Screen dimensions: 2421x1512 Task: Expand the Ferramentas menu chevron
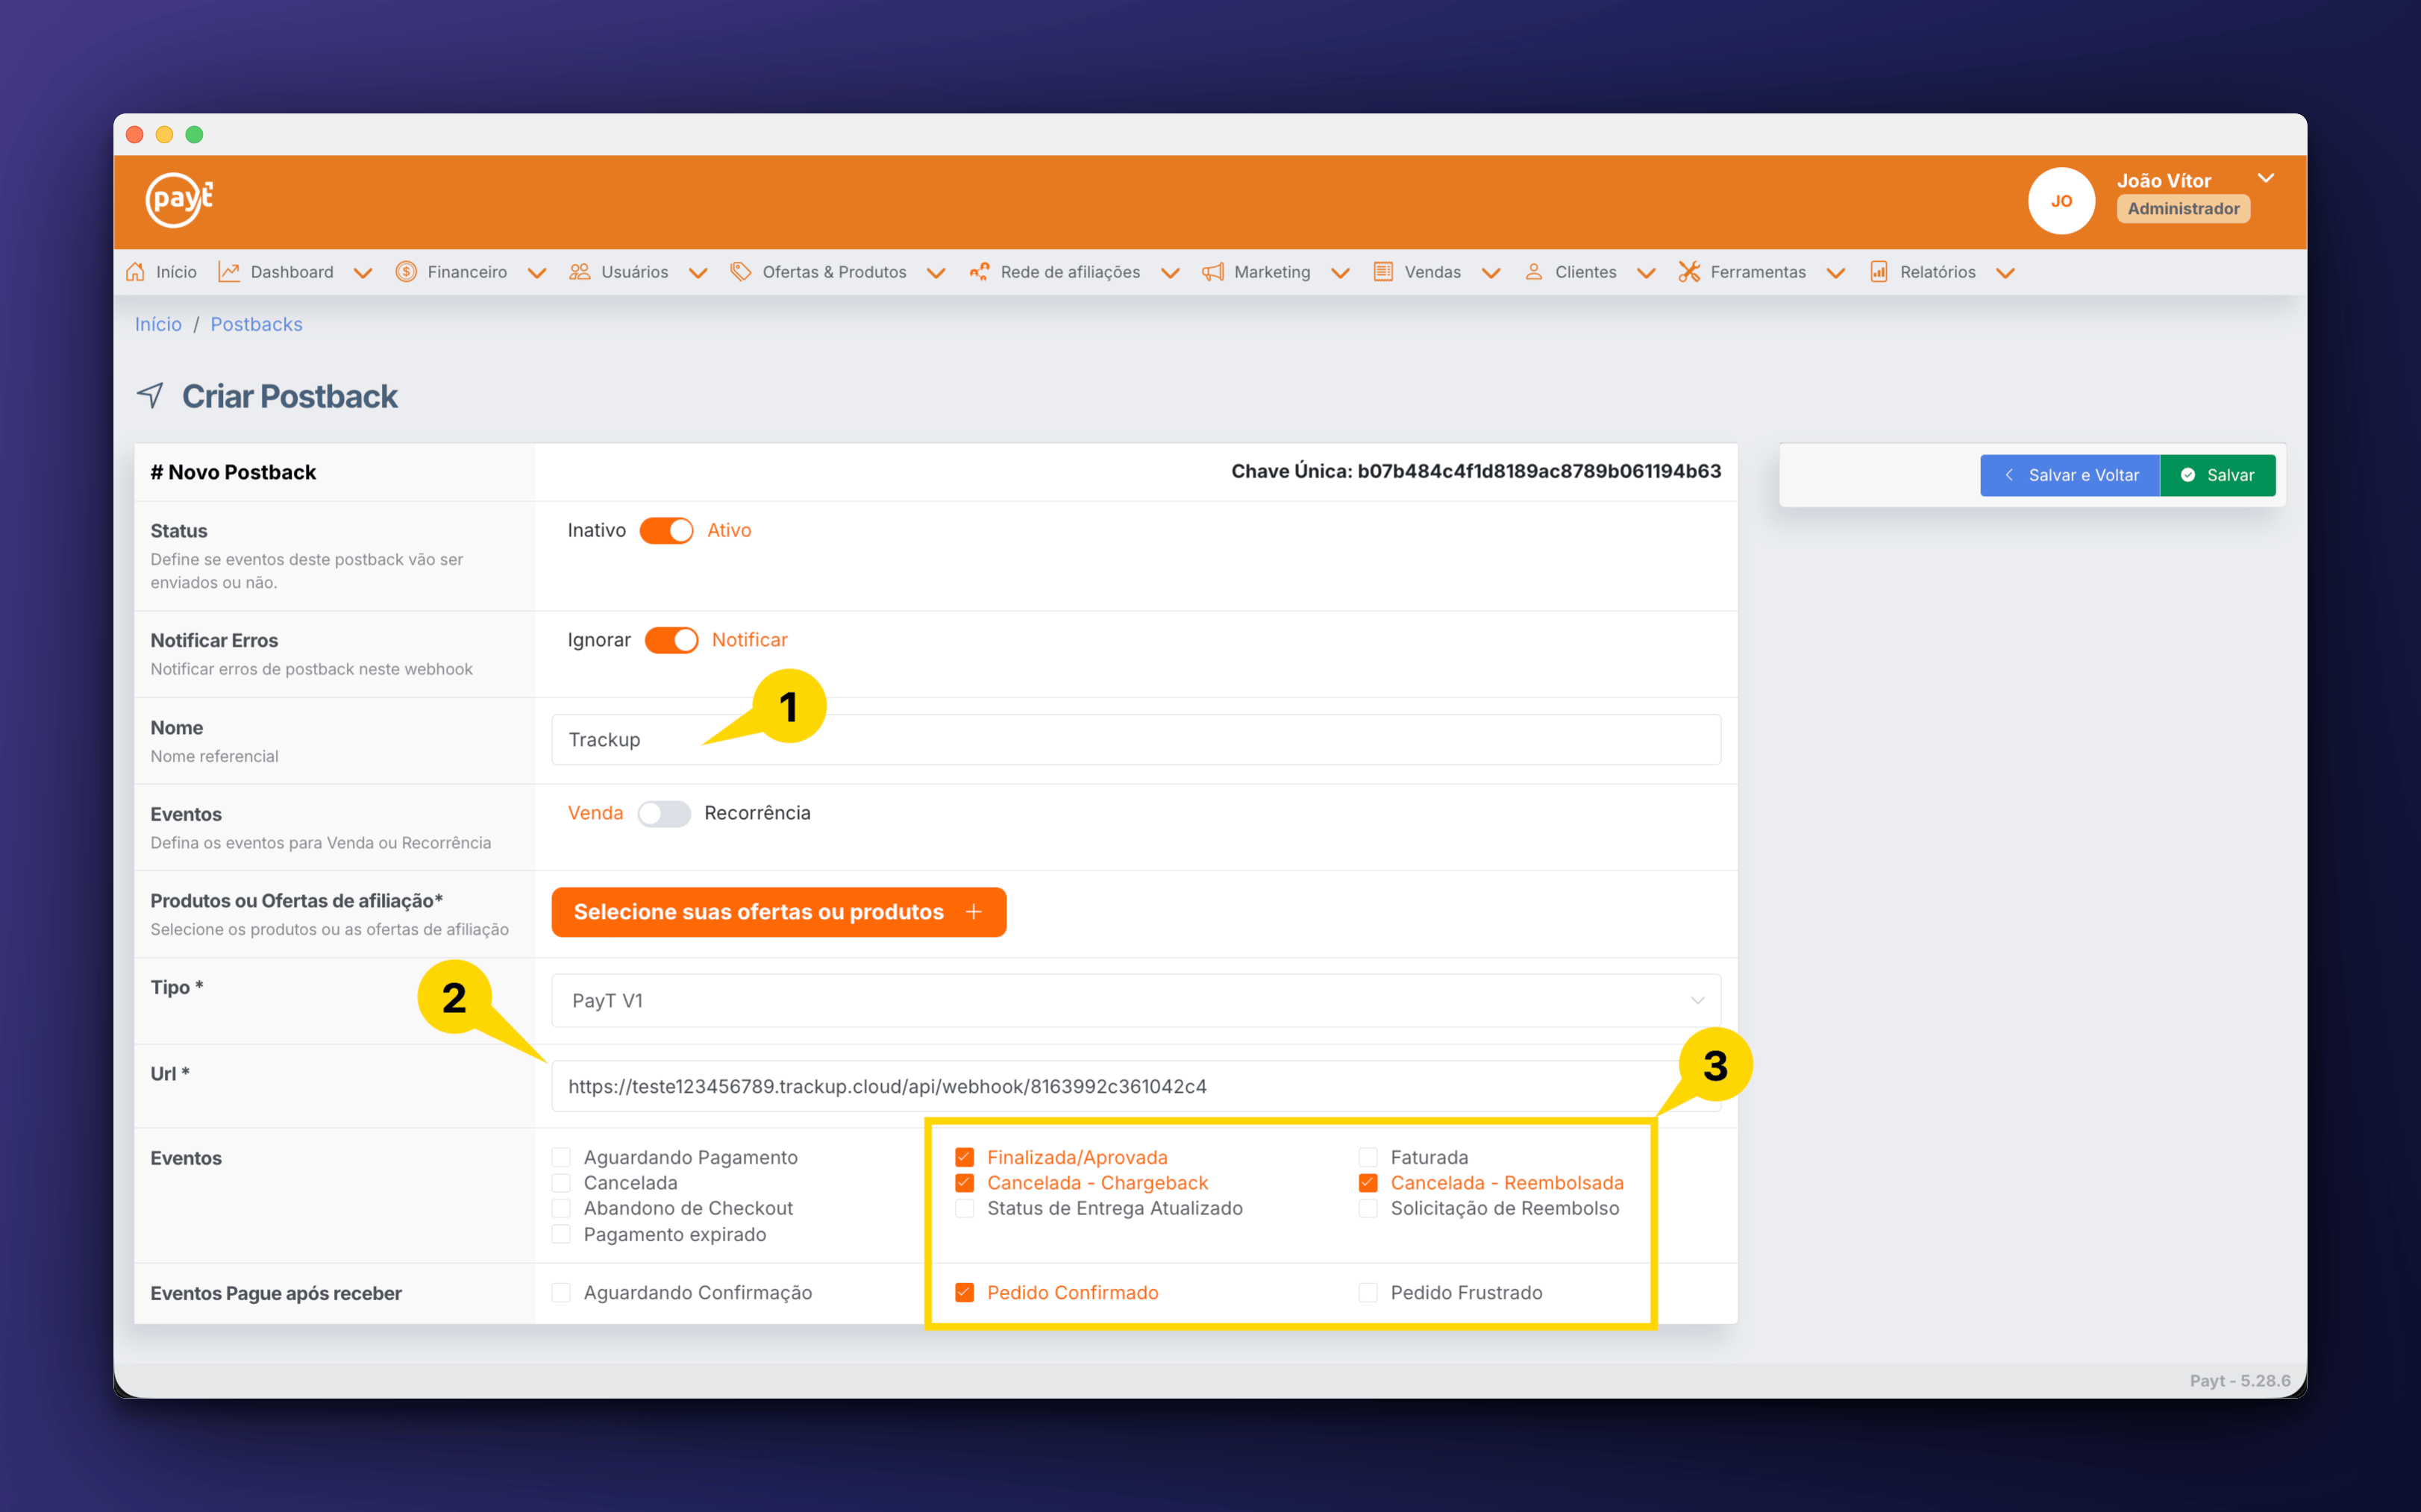click(1836, 273)
